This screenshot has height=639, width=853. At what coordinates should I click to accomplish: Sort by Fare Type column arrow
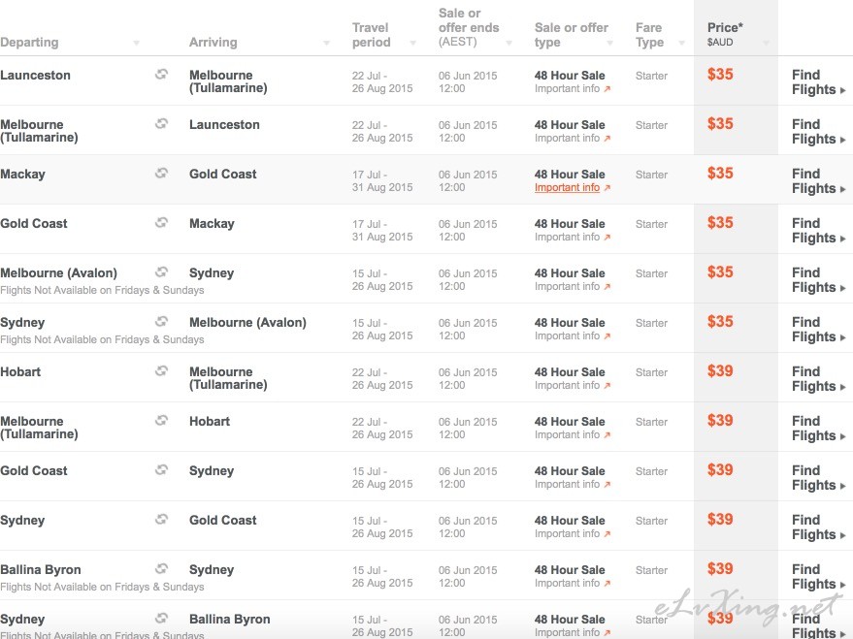tap(681, 43)
